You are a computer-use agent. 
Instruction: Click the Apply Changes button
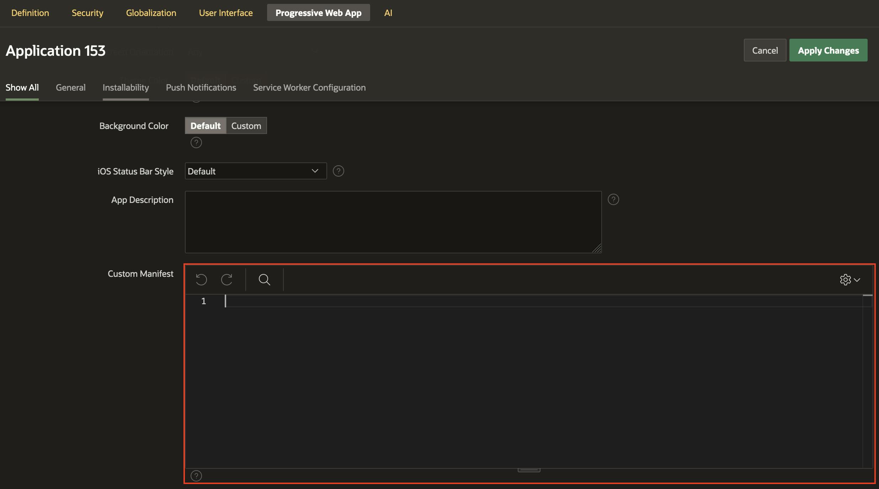click(x=829, y=49)
